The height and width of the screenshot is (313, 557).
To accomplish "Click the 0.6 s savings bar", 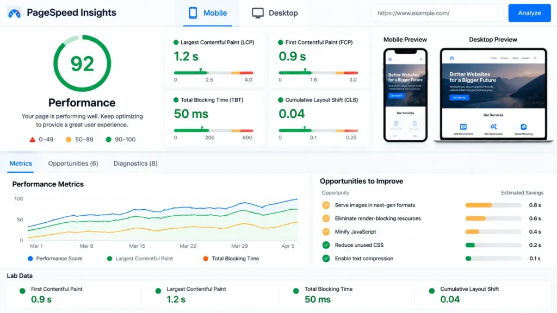I will pyautogui.click(x=493, y=218).
